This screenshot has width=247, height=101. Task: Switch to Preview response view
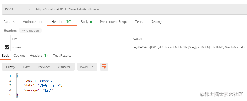coord(44,67)
